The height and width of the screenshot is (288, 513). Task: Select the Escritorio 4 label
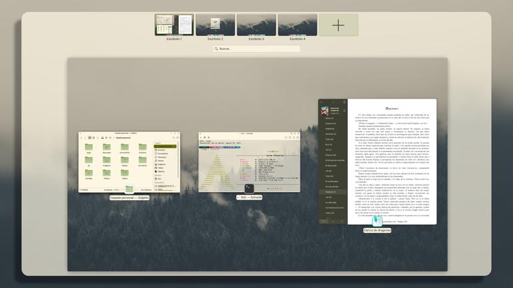point(297,39)
